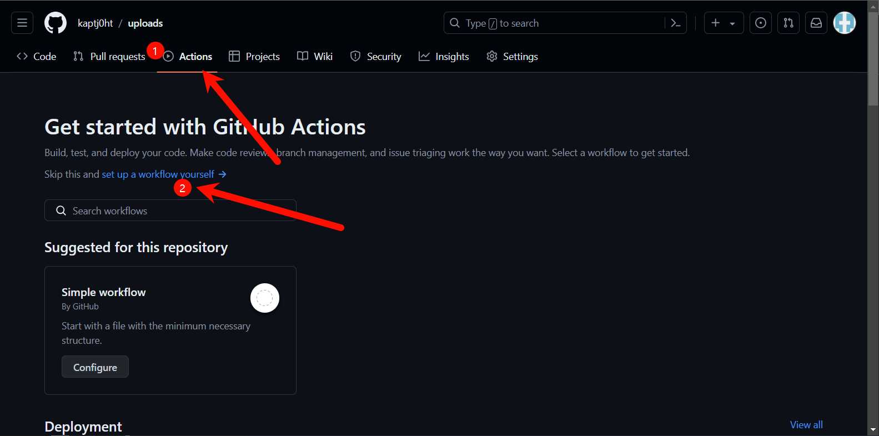The image size is (879, 436).
Task: Switch to the Insights tab
Action: pyautogui.click(x=444, y=56)
